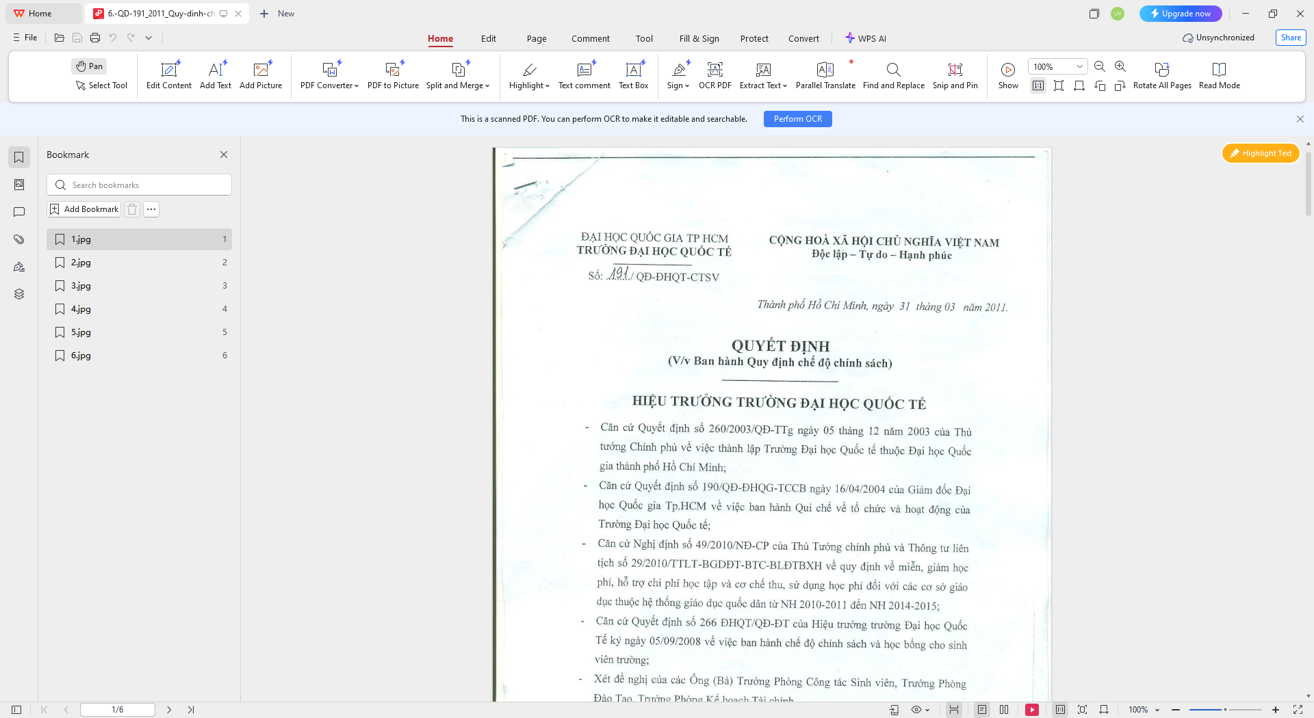Screen dimensions: 1314x718
Task: Click the status bar zoom slider
Action: click(x=1226, y=710)
